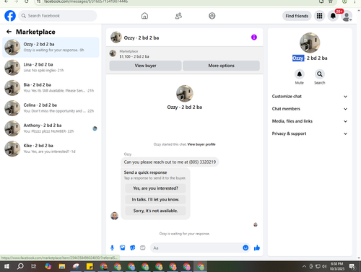
Task: Choose a sticker from the composer
Action: pyautogui.click(x=133, y=247)
